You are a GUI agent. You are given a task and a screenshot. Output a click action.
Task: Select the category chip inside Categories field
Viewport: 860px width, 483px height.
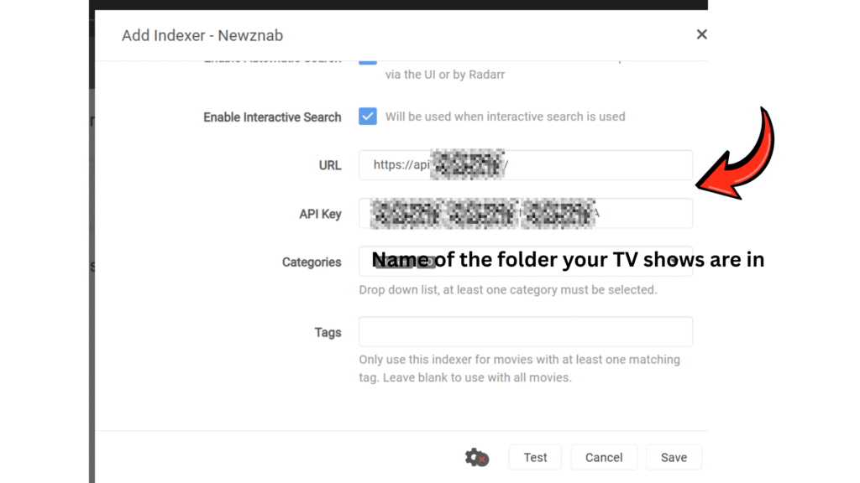click(x=403, y=262)
